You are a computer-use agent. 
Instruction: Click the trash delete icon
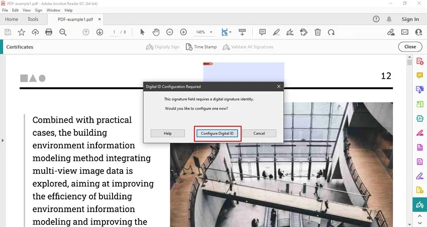[x=317, y=32]
